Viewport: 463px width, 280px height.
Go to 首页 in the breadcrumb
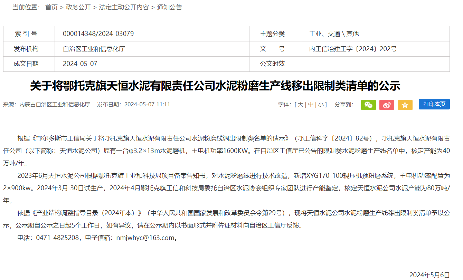click(51, 7)
